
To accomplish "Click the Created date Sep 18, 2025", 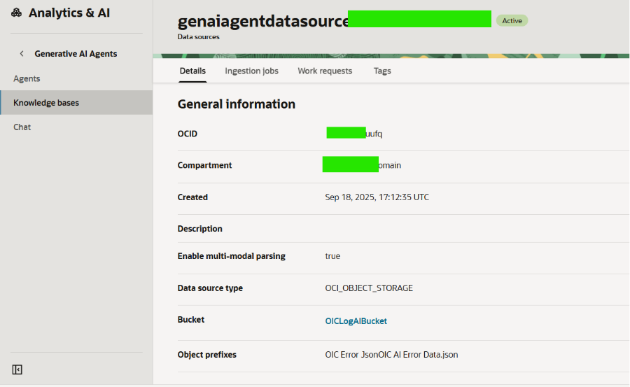I will pyautogui.click(x=377, y=197).
